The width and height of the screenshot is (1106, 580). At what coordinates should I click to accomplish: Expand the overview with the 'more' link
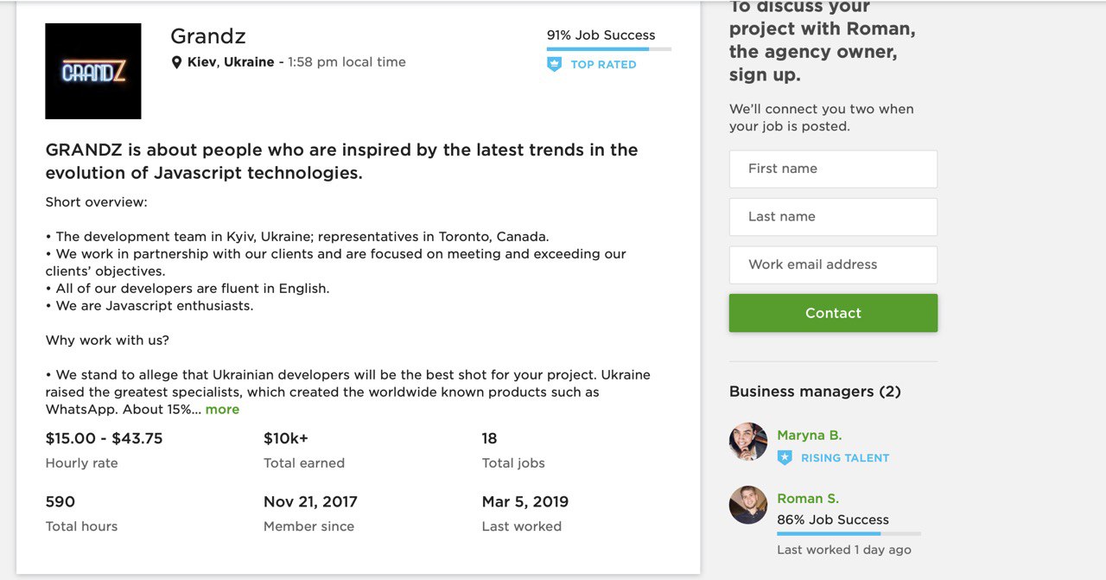222,410
